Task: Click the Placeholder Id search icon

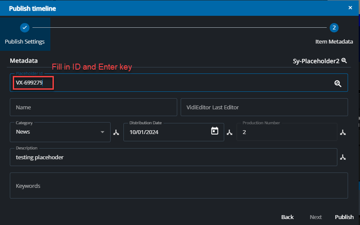Action: (x=338, y=84)
